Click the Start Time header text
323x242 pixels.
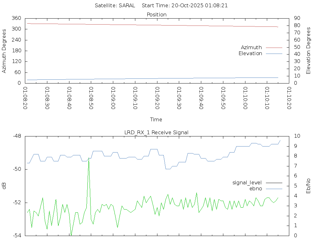pos(185,5)
